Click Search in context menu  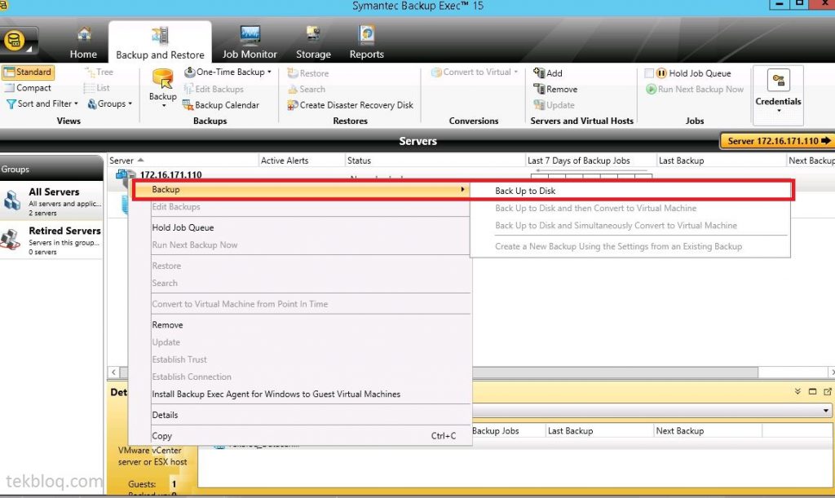pos(165,284)
